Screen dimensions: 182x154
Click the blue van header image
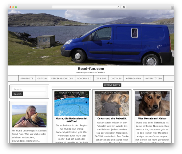point(91,37)
